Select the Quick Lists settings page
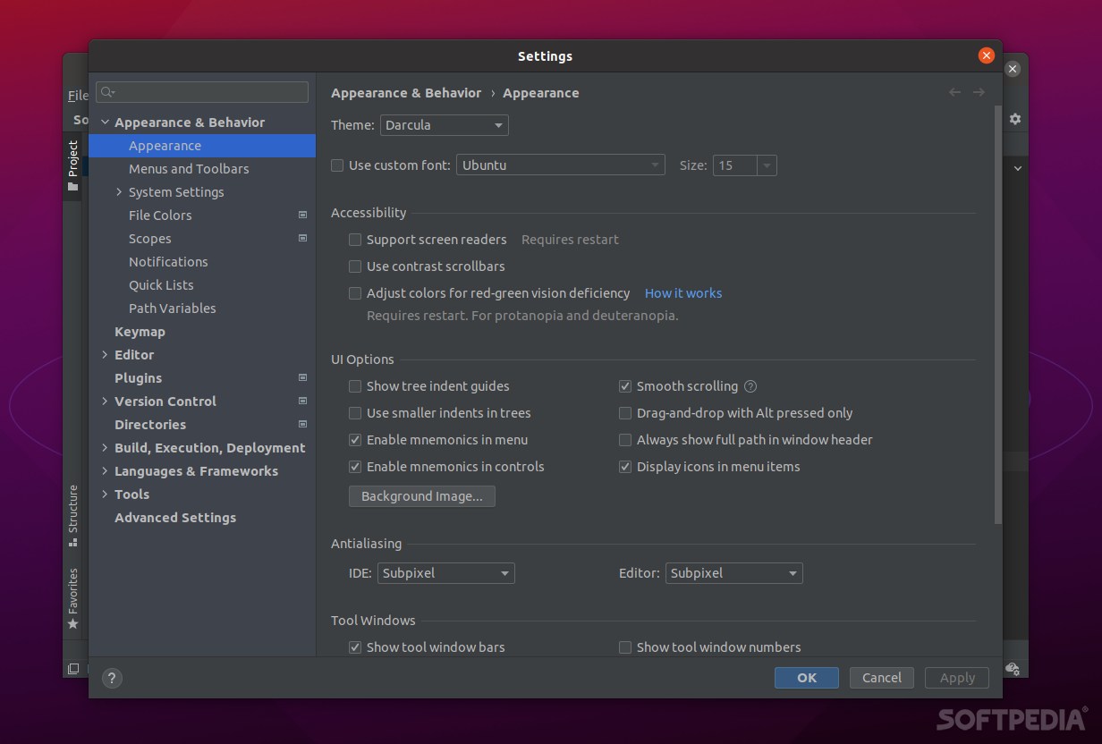The height and width of the screenshot is (744, 1102). pos(161,285)
